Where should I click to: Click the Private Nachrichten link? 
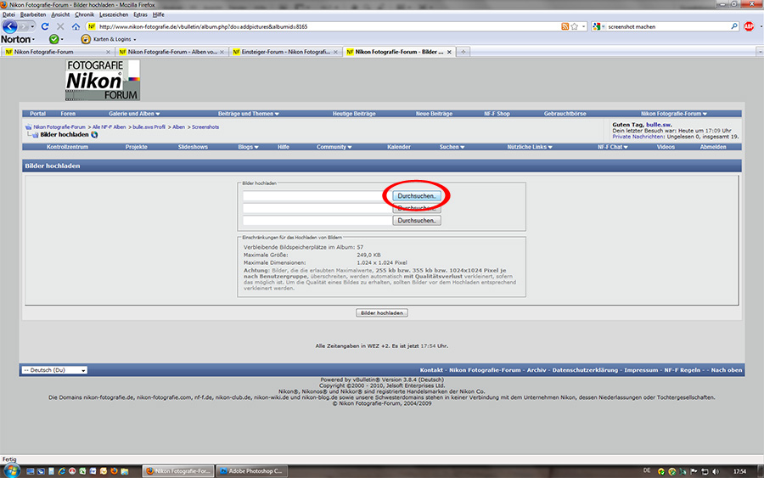[x=638, y=137]
